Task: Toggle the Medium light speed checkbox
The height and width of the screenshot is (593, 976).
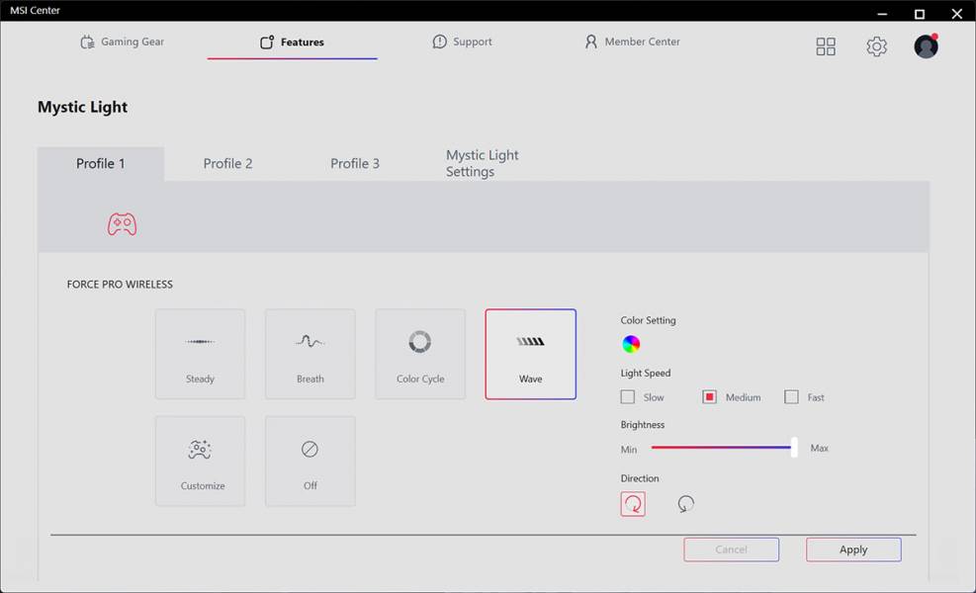Action: pos(709,397)
